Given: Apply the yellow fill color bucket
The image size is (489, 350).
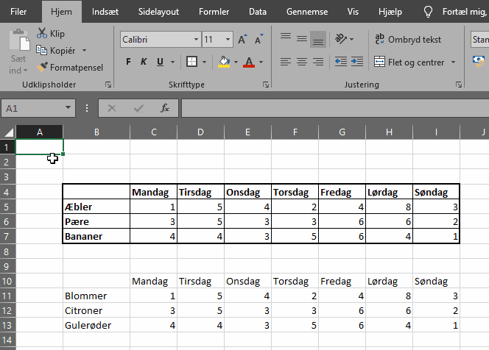Looking at the screenshot, I should pyautogui.click(x=224, y=63).
